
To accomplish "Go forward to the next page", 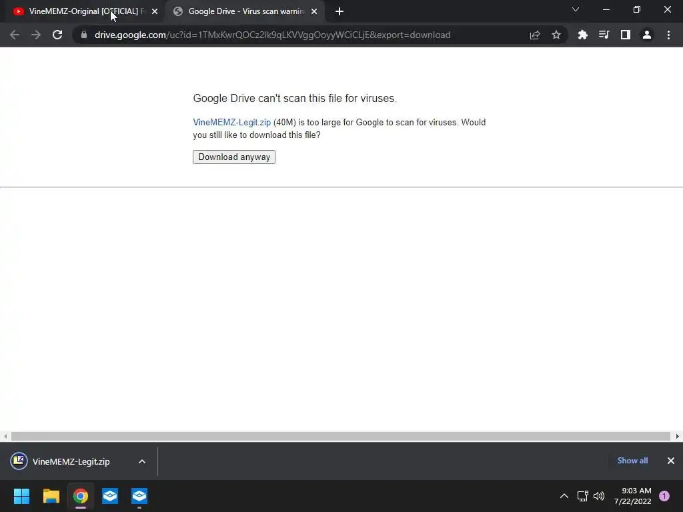I will [36, 35].
